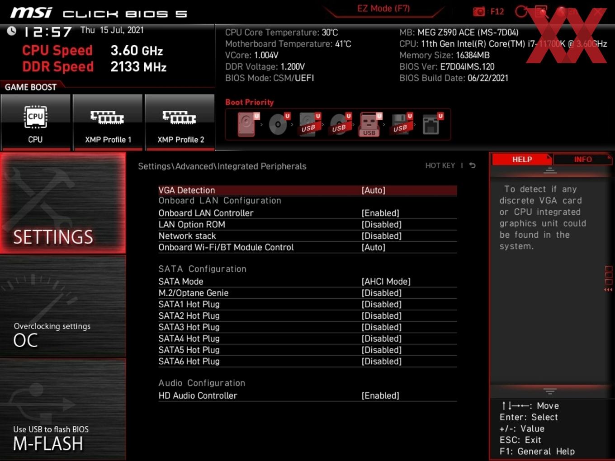Viewport: 615px width, 461px height.
Task: Click the Settings\Advanced\Integrated Peripherals breadcrumb
Action: click(222, 166)
